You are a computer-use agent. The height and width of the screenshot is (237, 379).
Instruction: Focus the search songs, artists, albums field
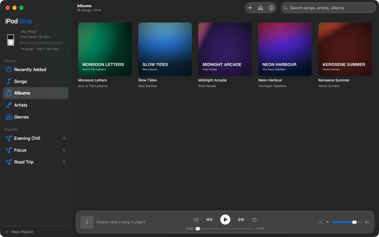click(328, 8)
